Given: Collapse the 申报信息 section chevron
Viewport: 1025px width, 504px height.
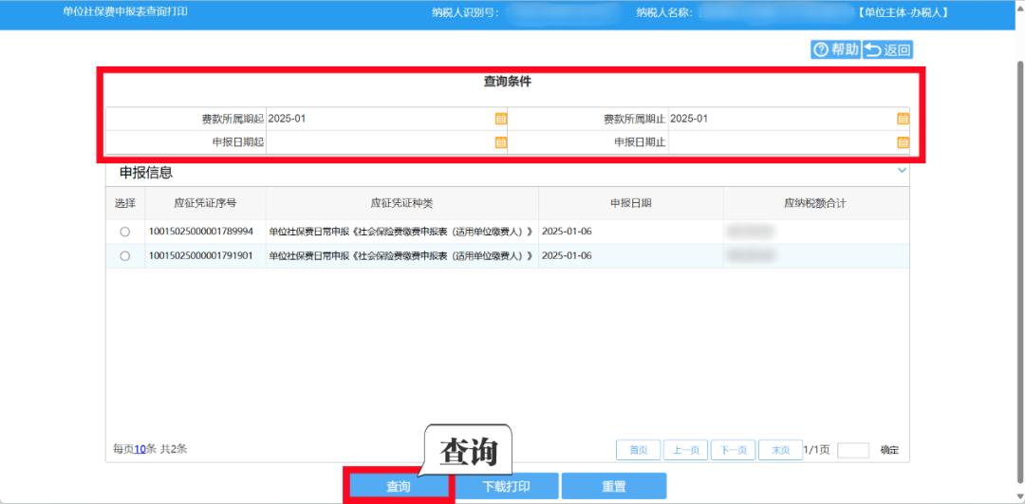Looking at the screenshot, I should coord(902,171).
